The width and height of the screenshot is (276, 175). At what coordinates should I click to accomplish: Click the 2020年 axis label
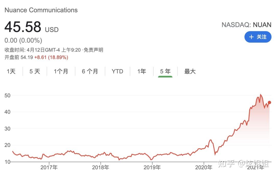point(204,167)
